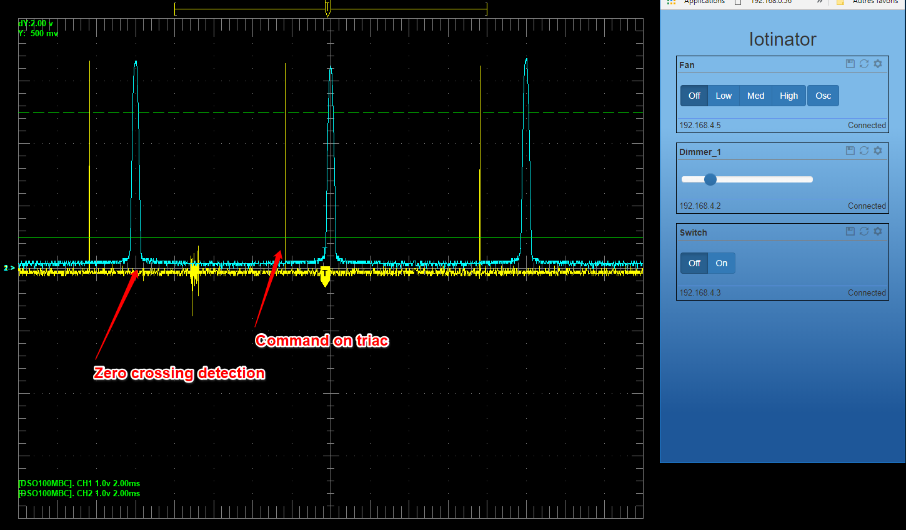Screen dimensions: 906x530
Task: Click the Fan module title
Action: [x=687, y=65]
